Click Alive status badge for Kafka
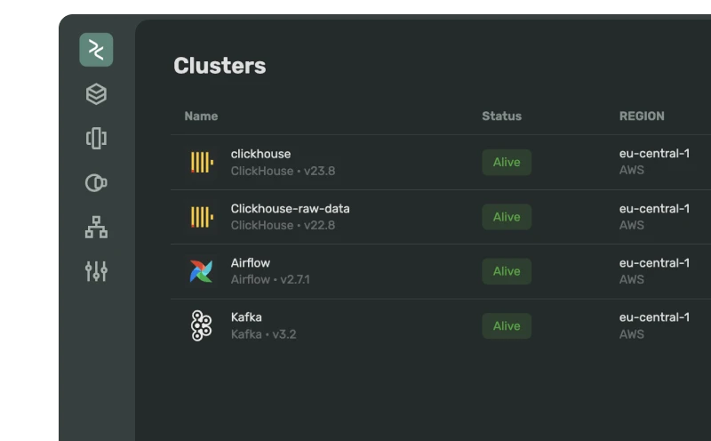 (x=507, y=325)
